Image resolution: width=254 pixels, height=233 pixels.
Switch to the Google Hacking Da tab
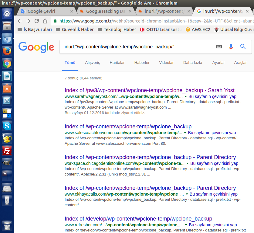pos(106,11)
